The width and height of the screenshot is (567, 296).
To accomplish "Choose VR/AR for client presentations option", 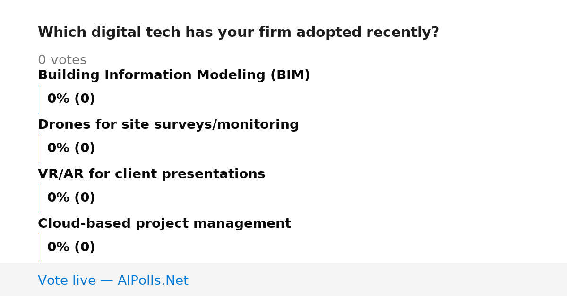I will pos(151,174).
